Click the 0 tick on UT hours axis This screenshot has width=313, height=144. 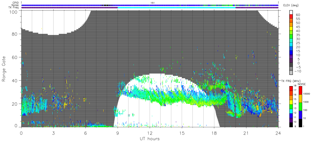[x=21, y=133]
